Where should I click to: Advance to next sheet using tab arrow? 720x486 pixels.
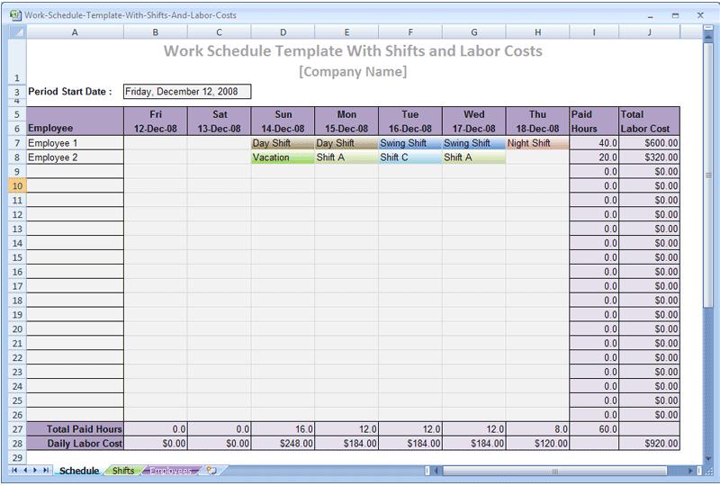(35, 471)
